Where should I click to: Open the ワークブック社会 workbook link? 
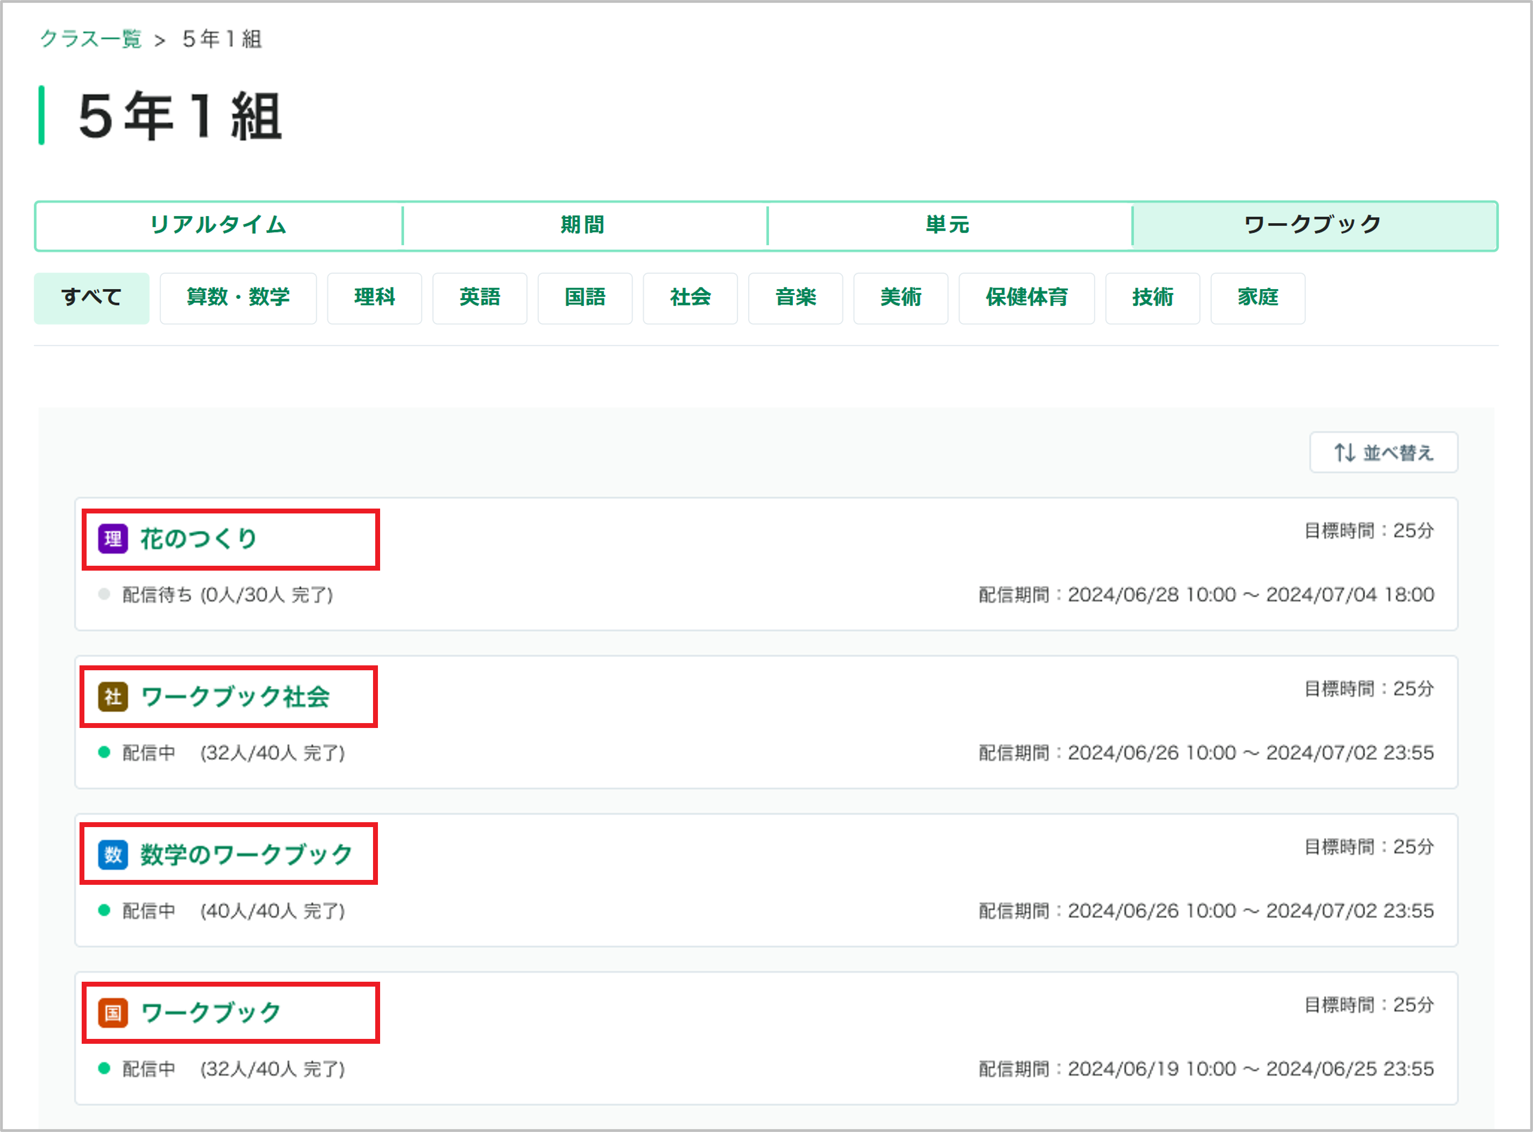[x=235, y=697]
